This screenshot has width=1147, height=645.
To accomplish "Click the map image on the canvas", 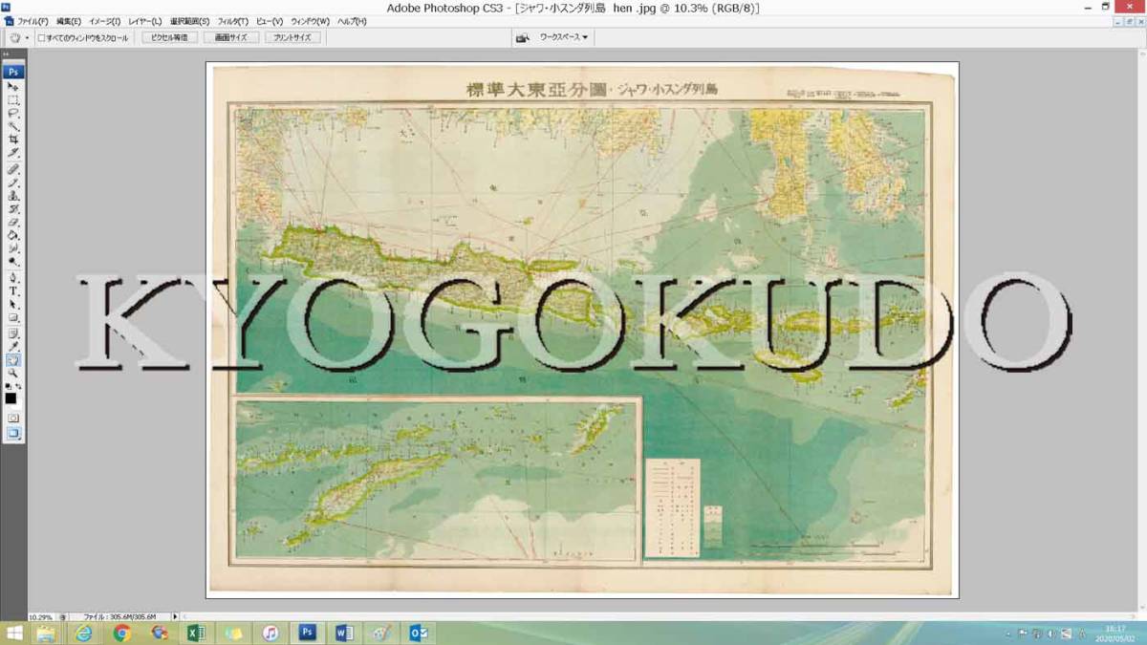I will coord(582,330).
